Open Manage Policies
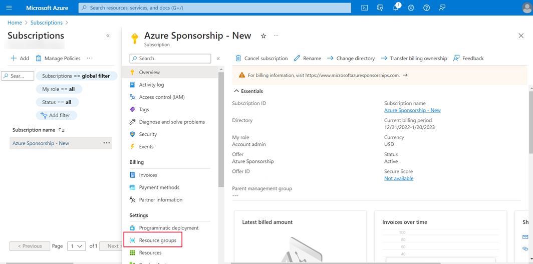 tap(58, 59)
